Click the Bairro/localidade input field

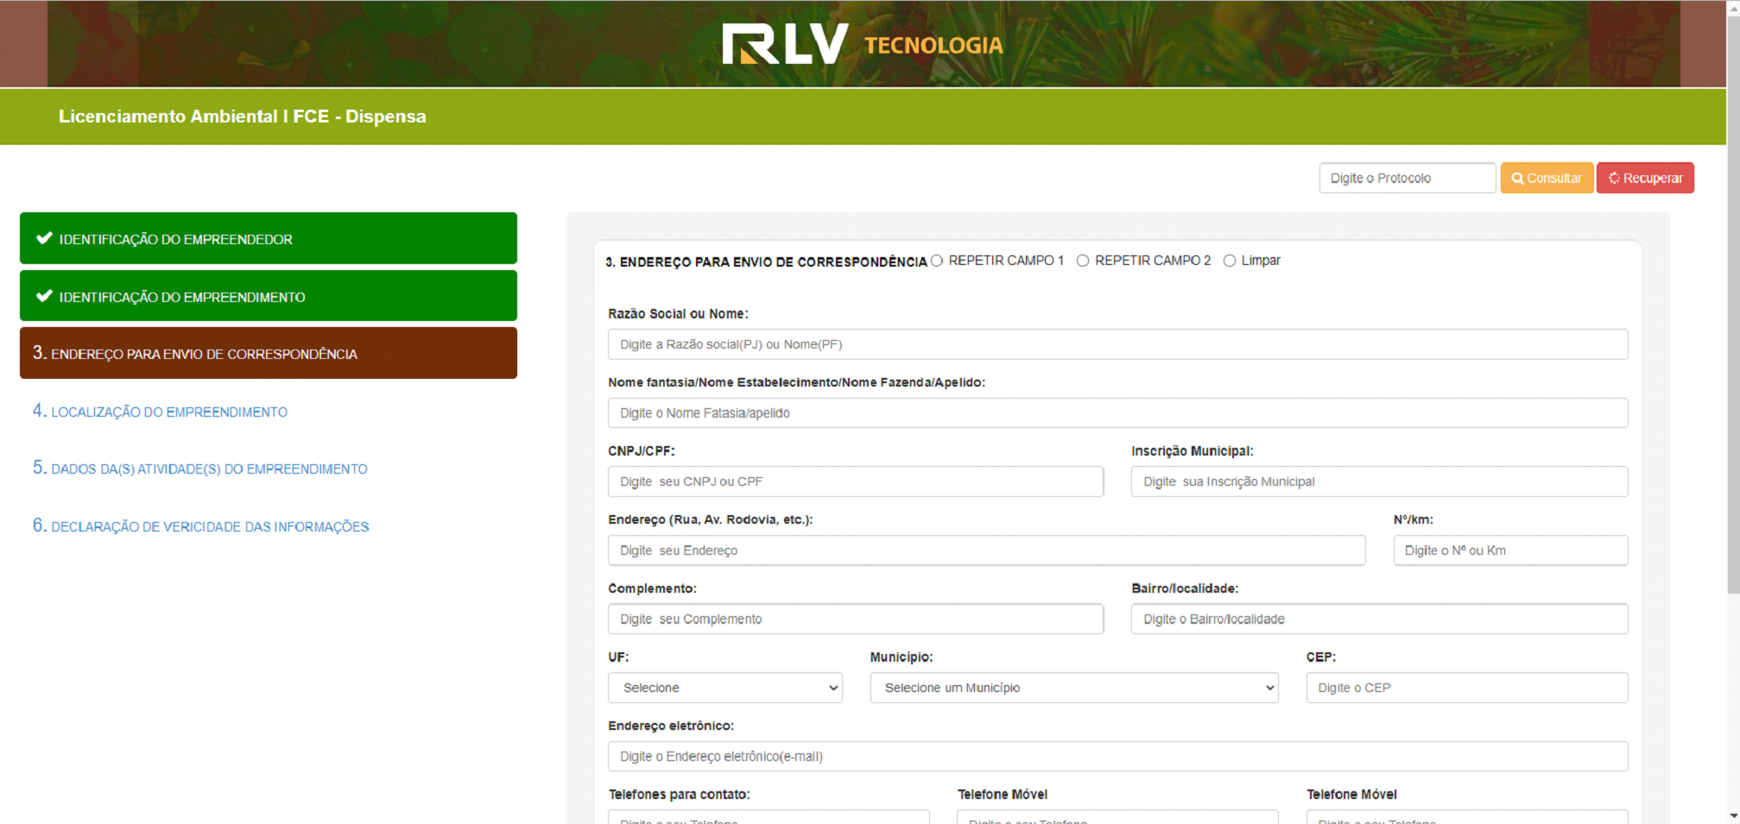[x=1380, y=619]
